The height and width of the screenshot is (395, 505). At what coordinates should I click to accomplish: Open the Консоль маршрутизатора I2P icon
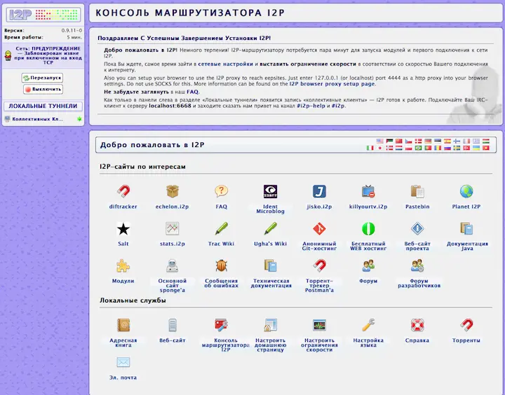point(221,325)
